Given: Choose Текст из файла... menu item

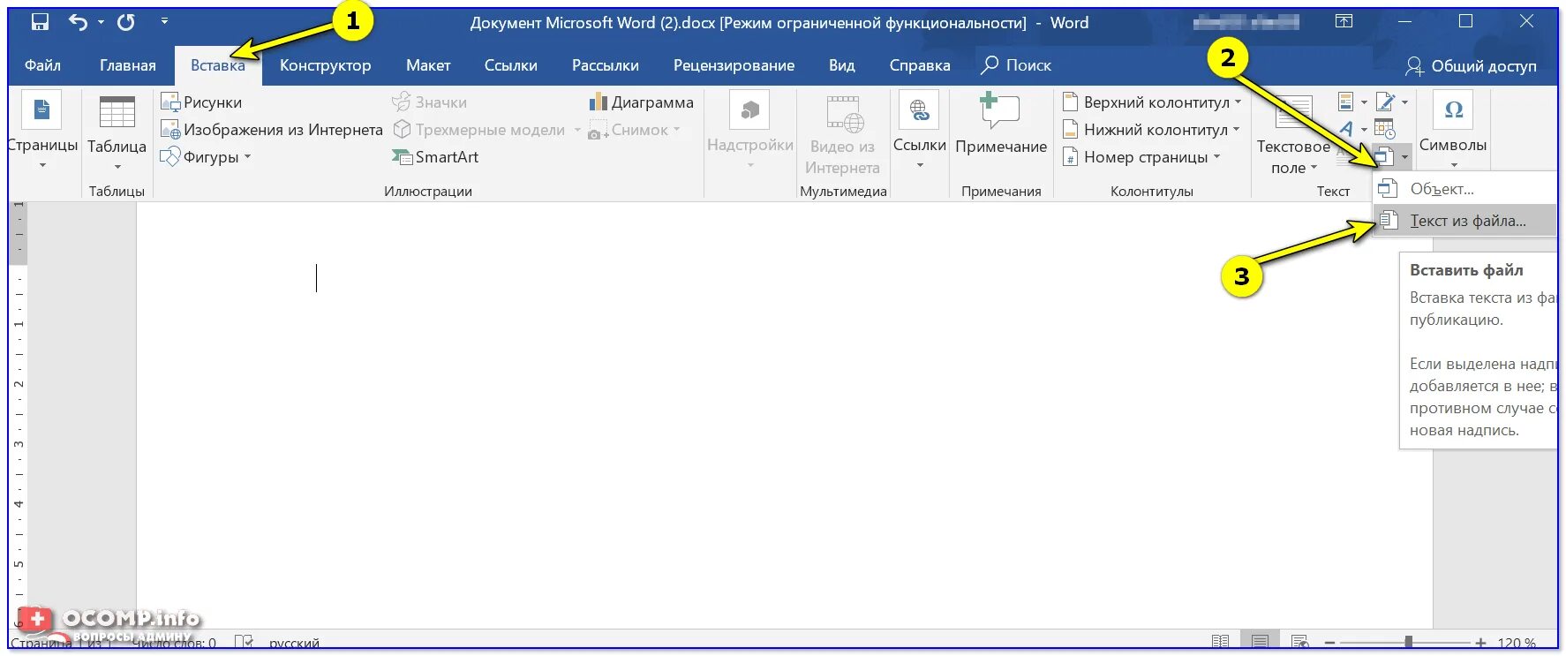Looking at the screenshot, I should 1465,221.
